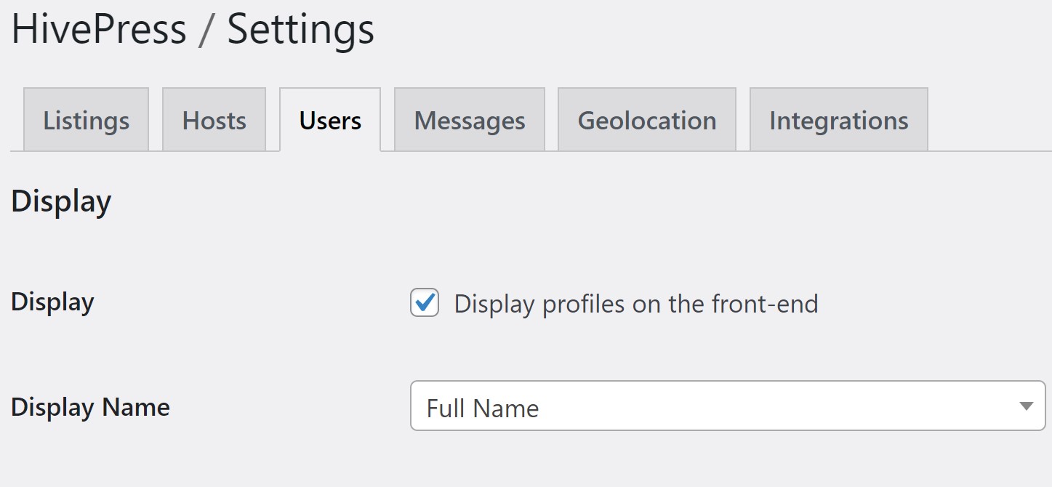
Task: Uncheck the Display profiles checkbox
Action: point(425,302)
